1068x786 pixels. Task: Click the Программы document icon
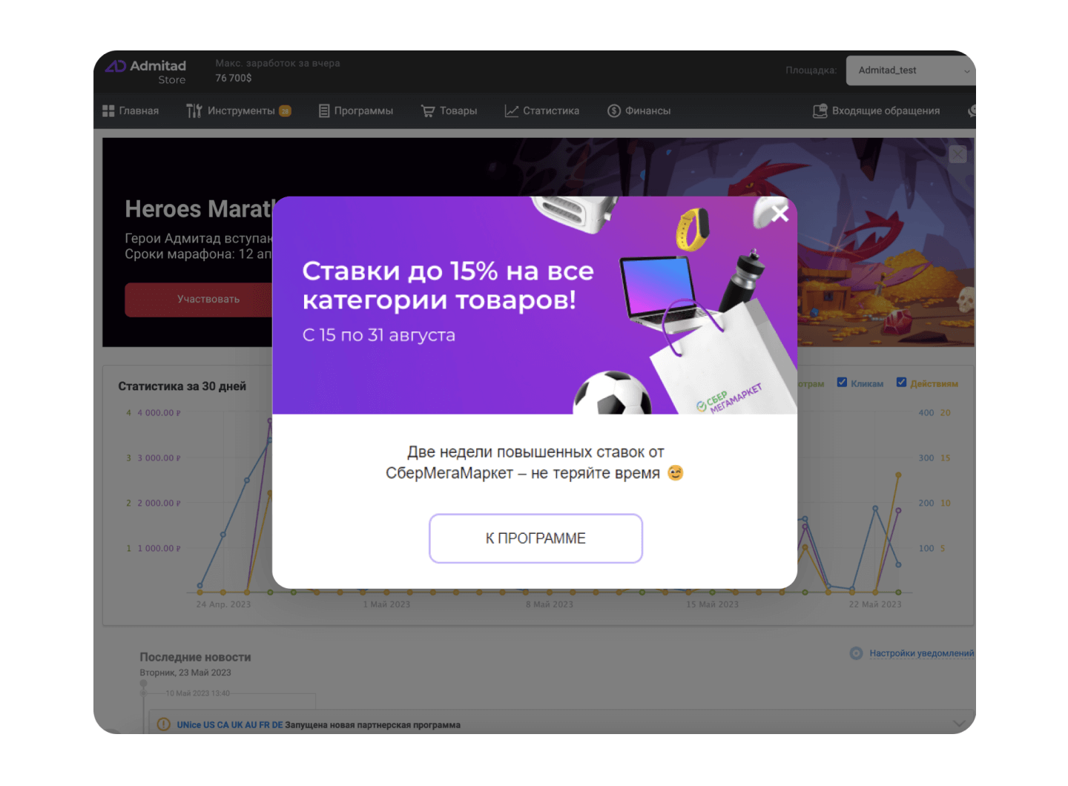coord(324,110)
